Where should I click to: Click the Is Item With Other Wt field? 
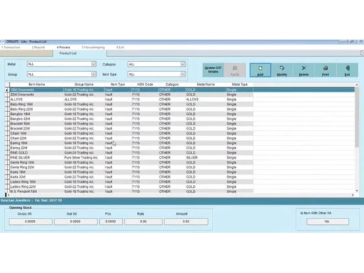coord(328,221)
